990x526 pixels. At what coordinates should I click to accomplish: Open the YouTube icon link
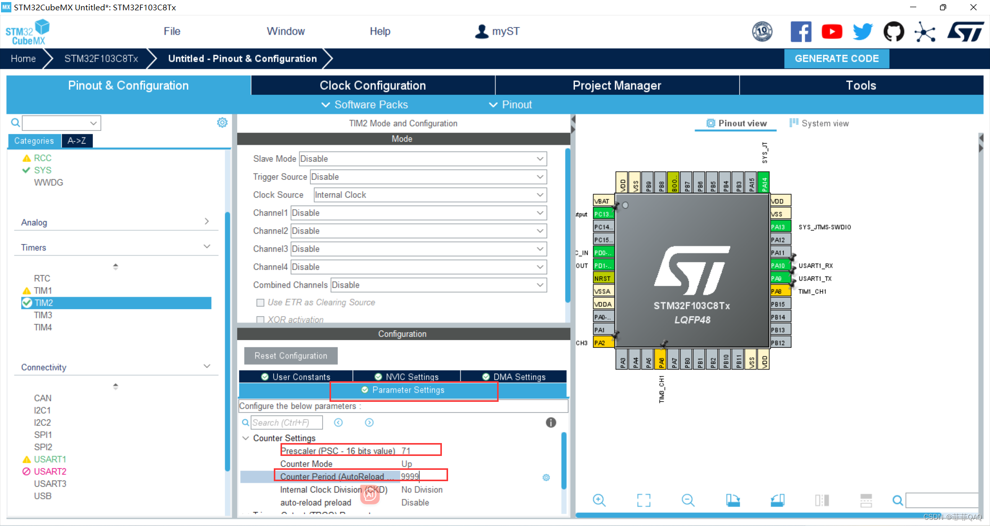pyautogui.click(x=832, y=32)
